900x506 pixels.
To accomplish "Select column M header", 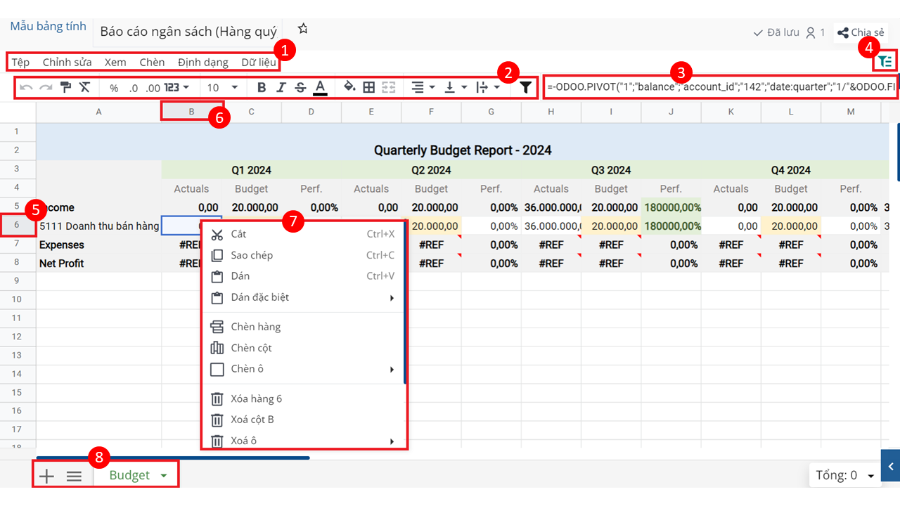I will pos(851,111).
